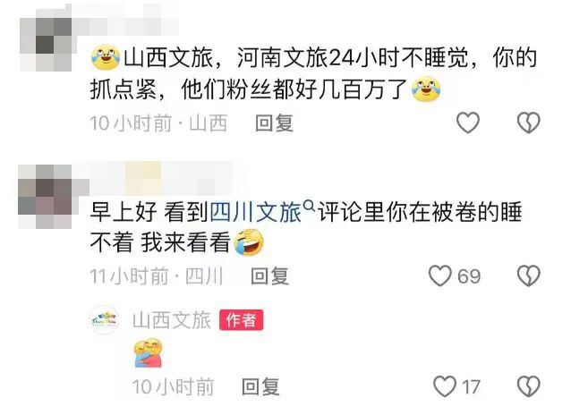The height and width of the screenshot is (415, 571).
Task: Open first commenter's blurred avatar
Action: (x=46, y=45)
